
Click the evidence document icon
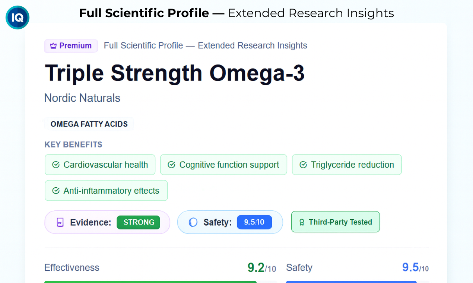point(60,222)
